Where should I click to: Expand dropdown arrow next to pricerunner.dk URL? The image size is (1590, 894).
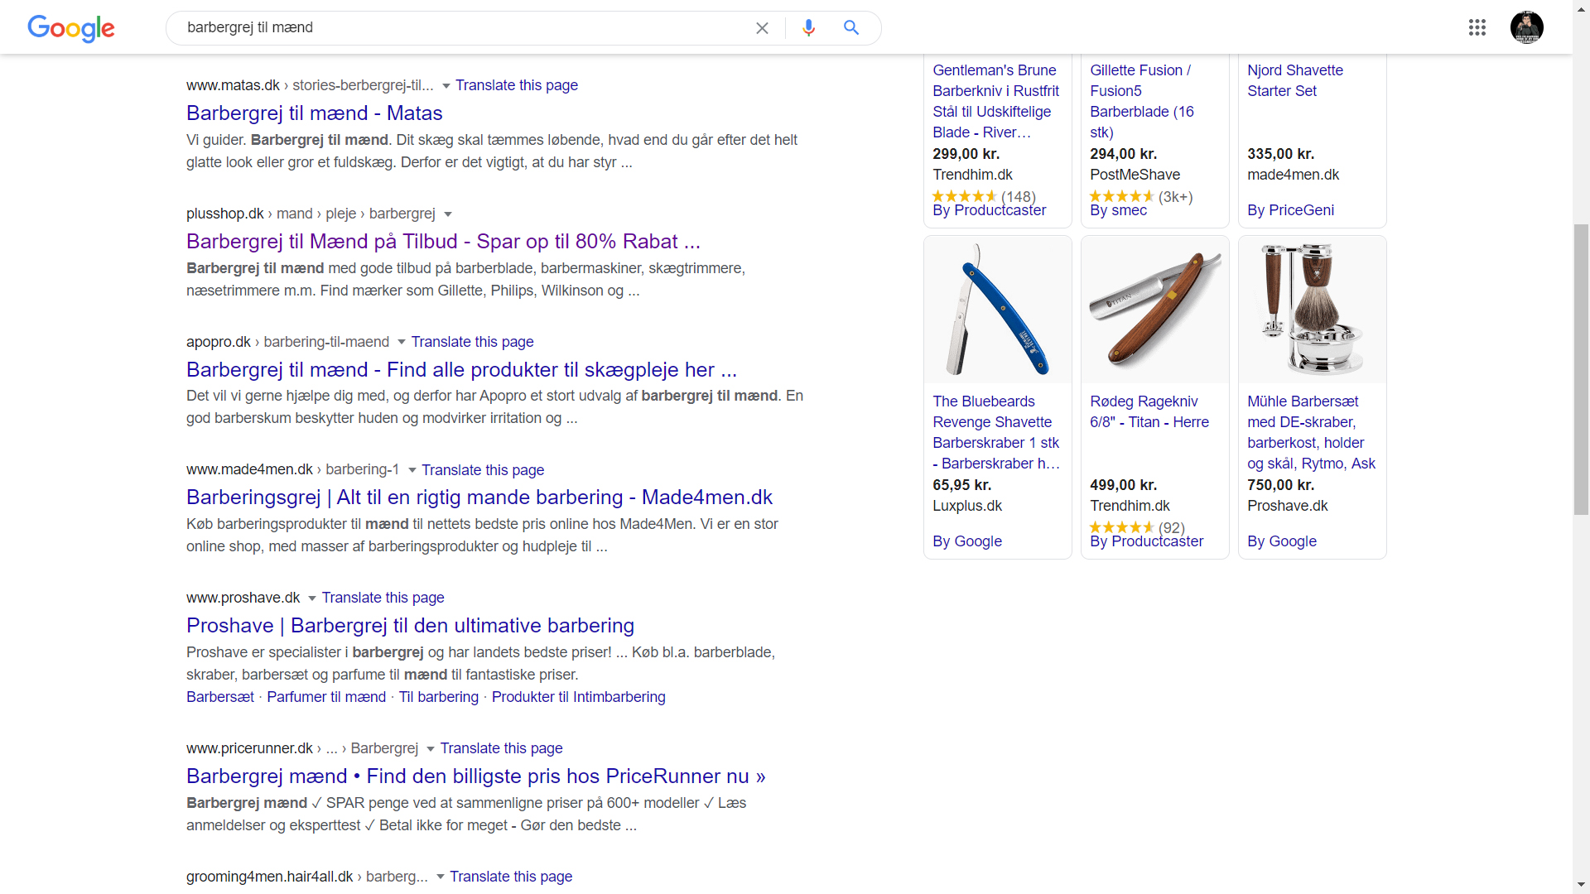click(x=431, y=749)
